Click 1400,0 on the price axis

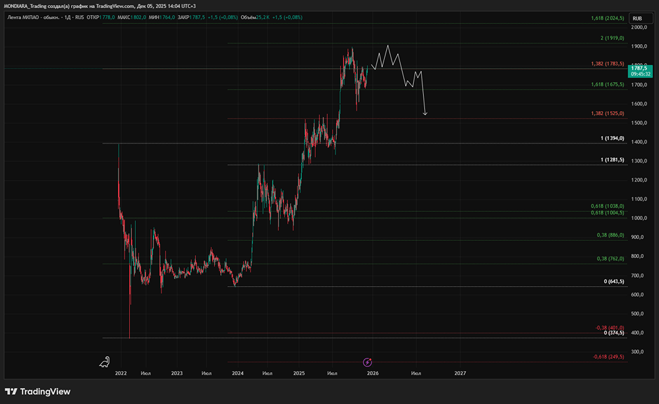tap(639, 142)
